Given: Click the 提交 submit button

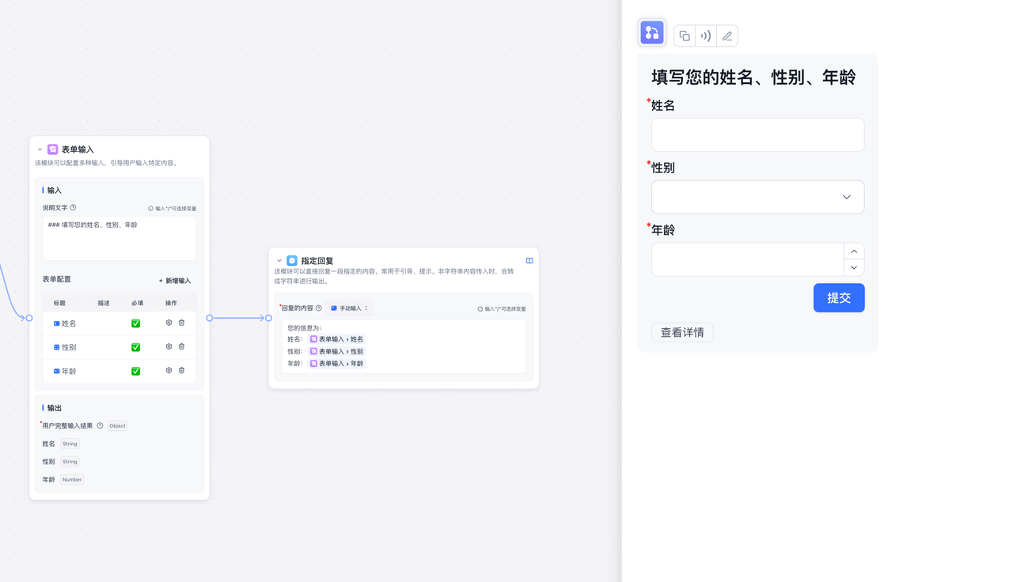Looking at the screenshot, I should tap(838, 298).
